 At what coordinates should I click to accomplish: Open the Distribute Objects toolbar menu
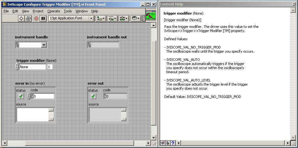[112, 18]
